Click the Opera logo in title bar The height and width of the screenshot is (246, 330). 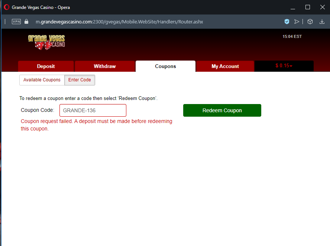coord(6,7)
